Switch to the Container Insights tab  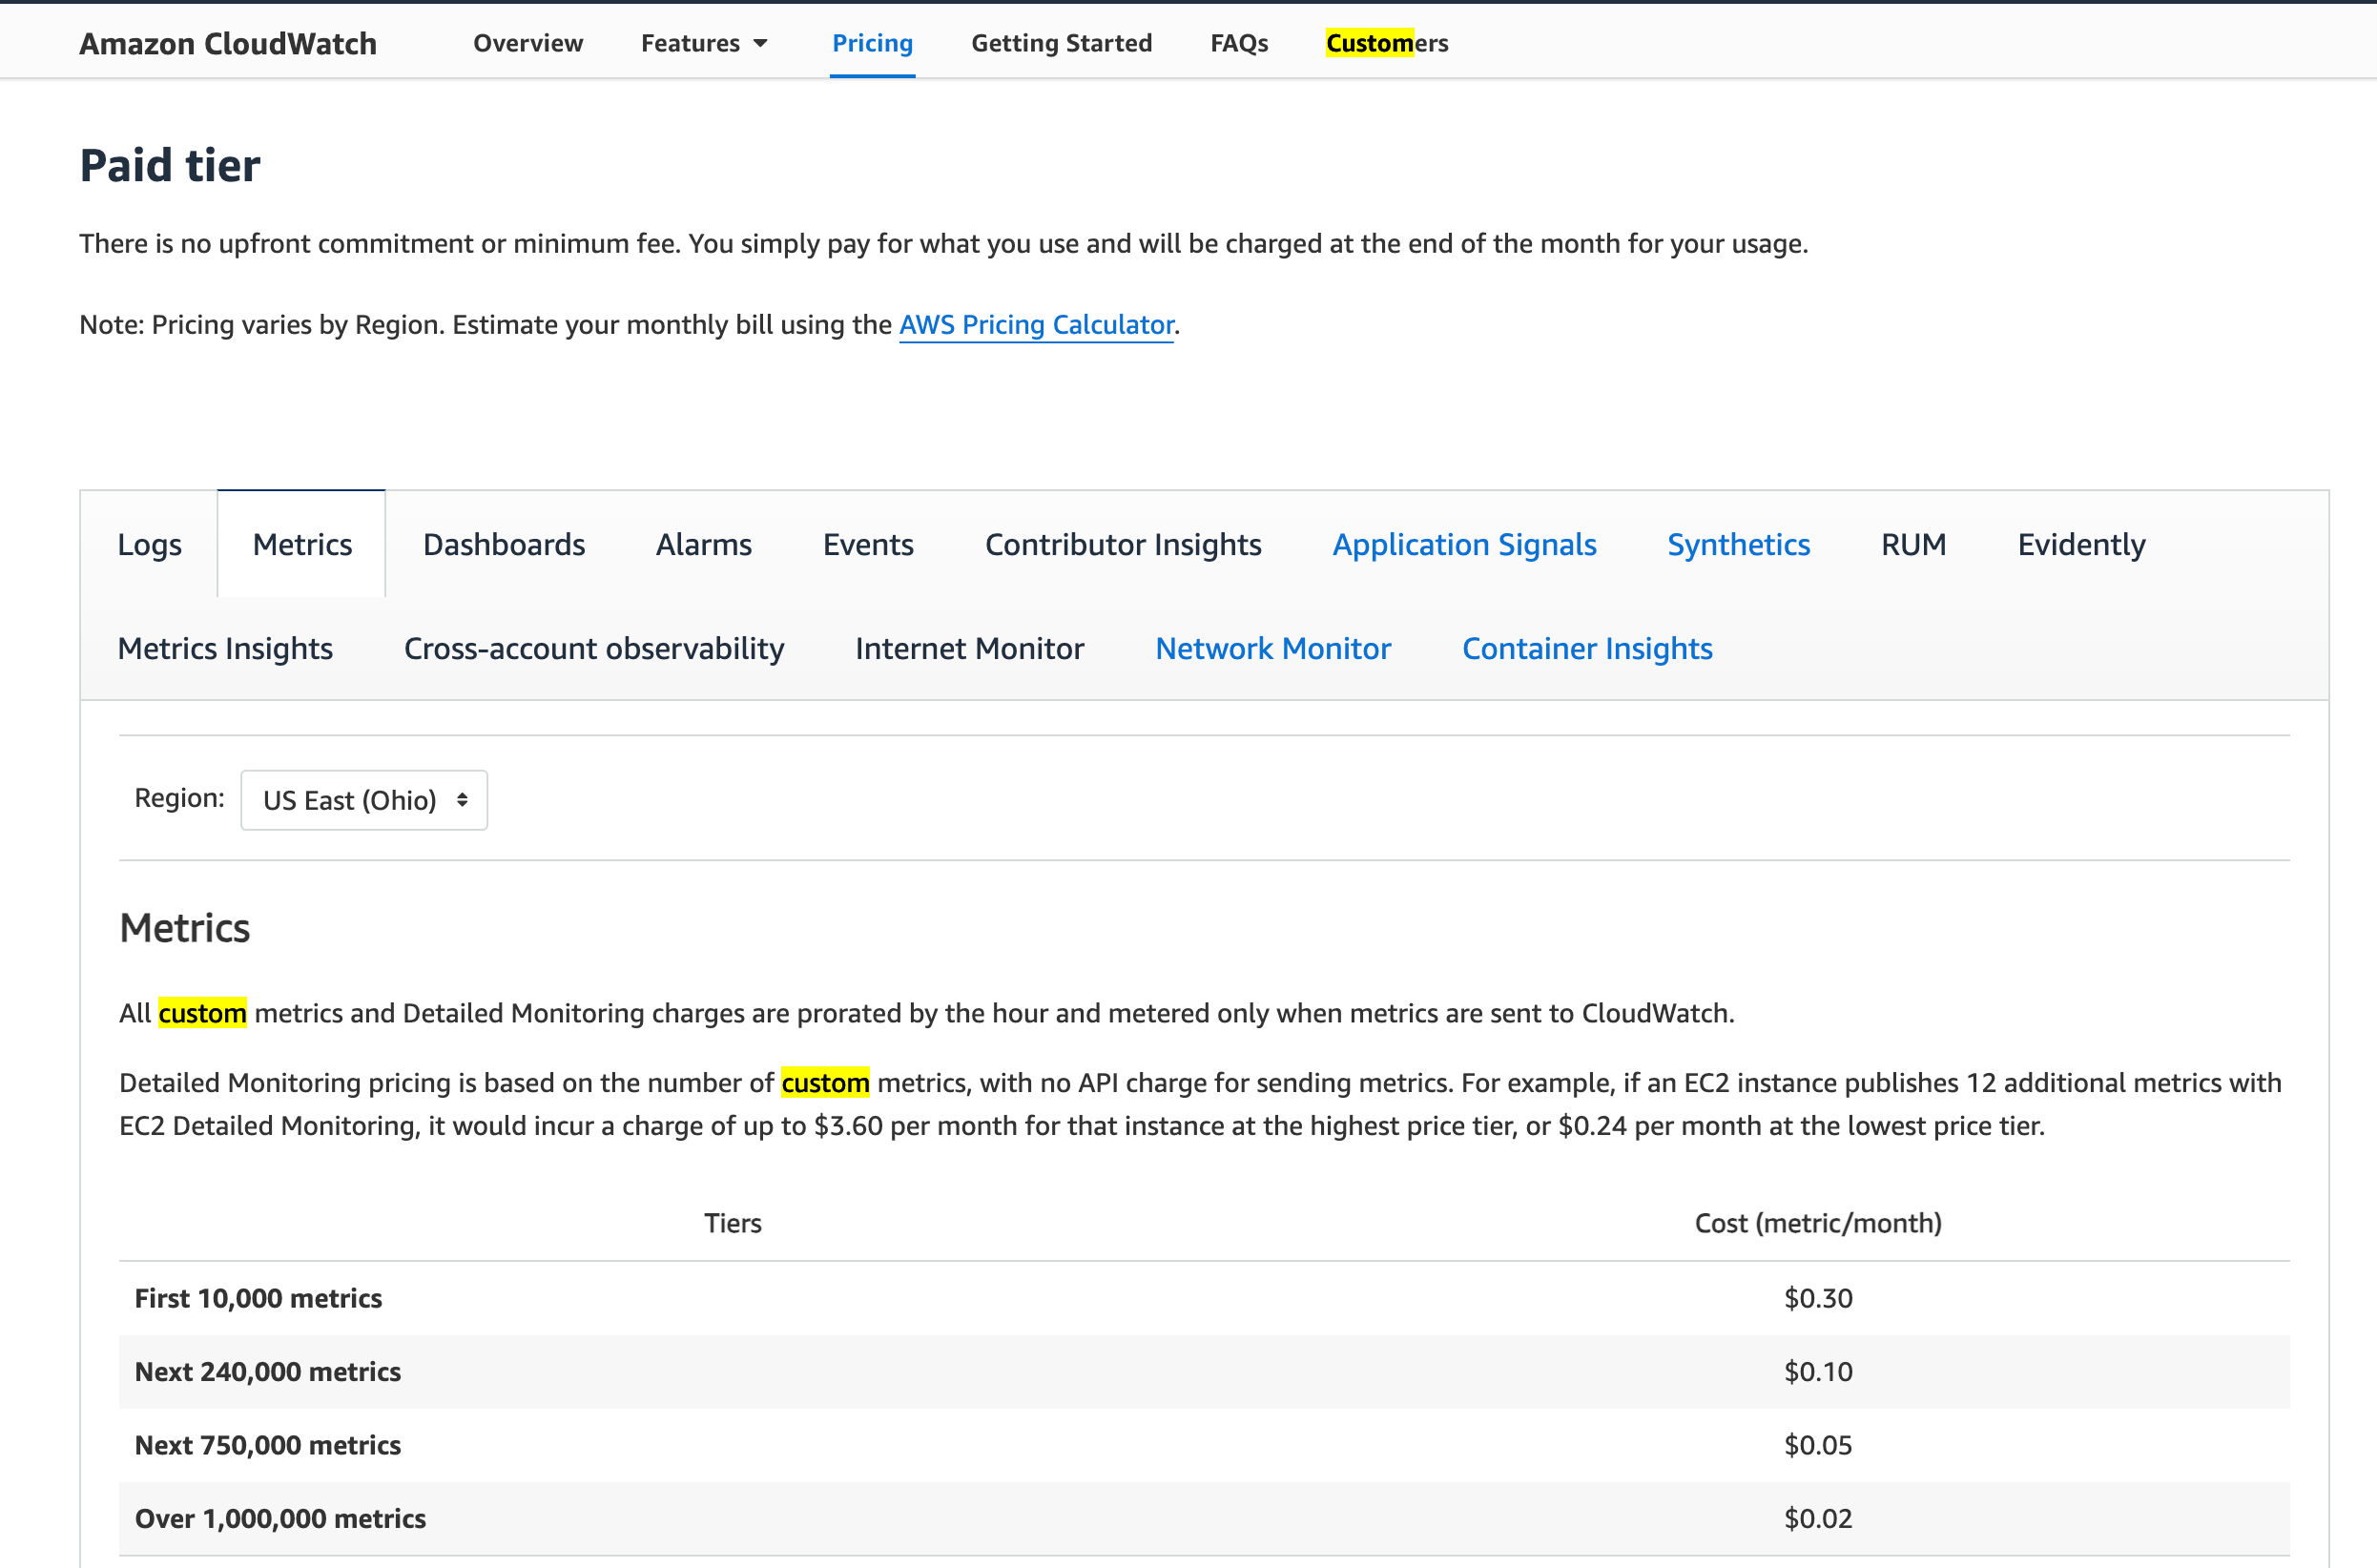[x=1587, y=648]
